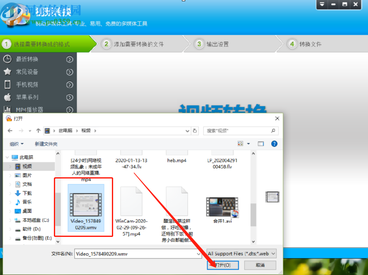Click the MP4 player icon in sidebar

[7, 109]
